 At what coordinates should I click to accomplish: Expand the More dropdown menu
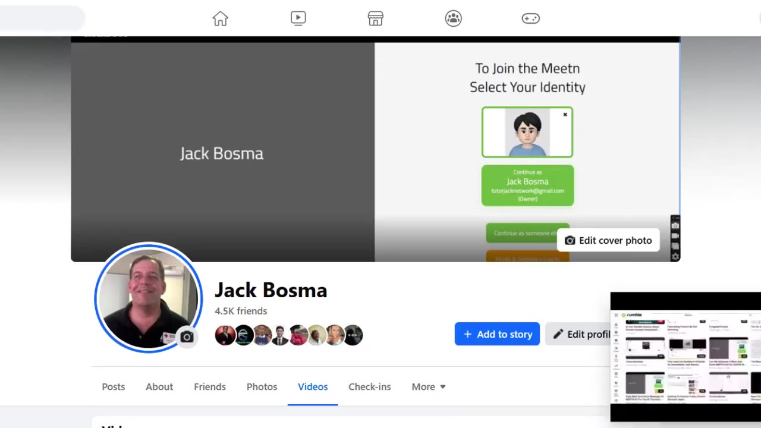point(429,386)
